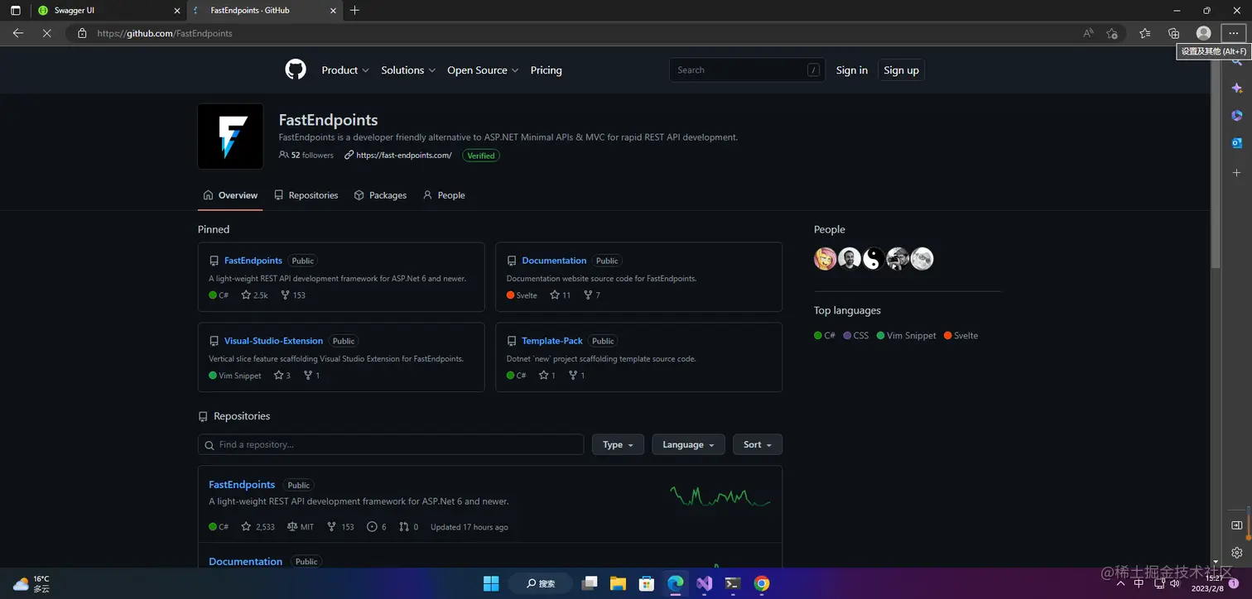Close the Swagger UI tab
Image resolution: width=1252 pixels, height=599 pixels.
(x=176, y=10)
